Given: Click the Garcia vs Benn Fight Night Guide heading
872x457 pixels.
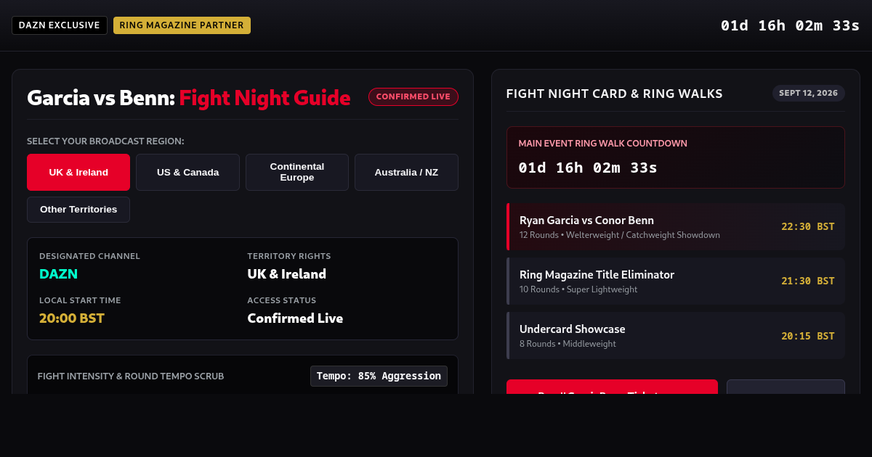Looking at the screenshot, I should point(189,97).
